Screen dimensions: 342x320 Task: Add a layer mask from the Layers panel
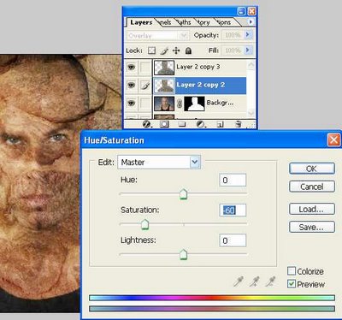pos(164,124)
